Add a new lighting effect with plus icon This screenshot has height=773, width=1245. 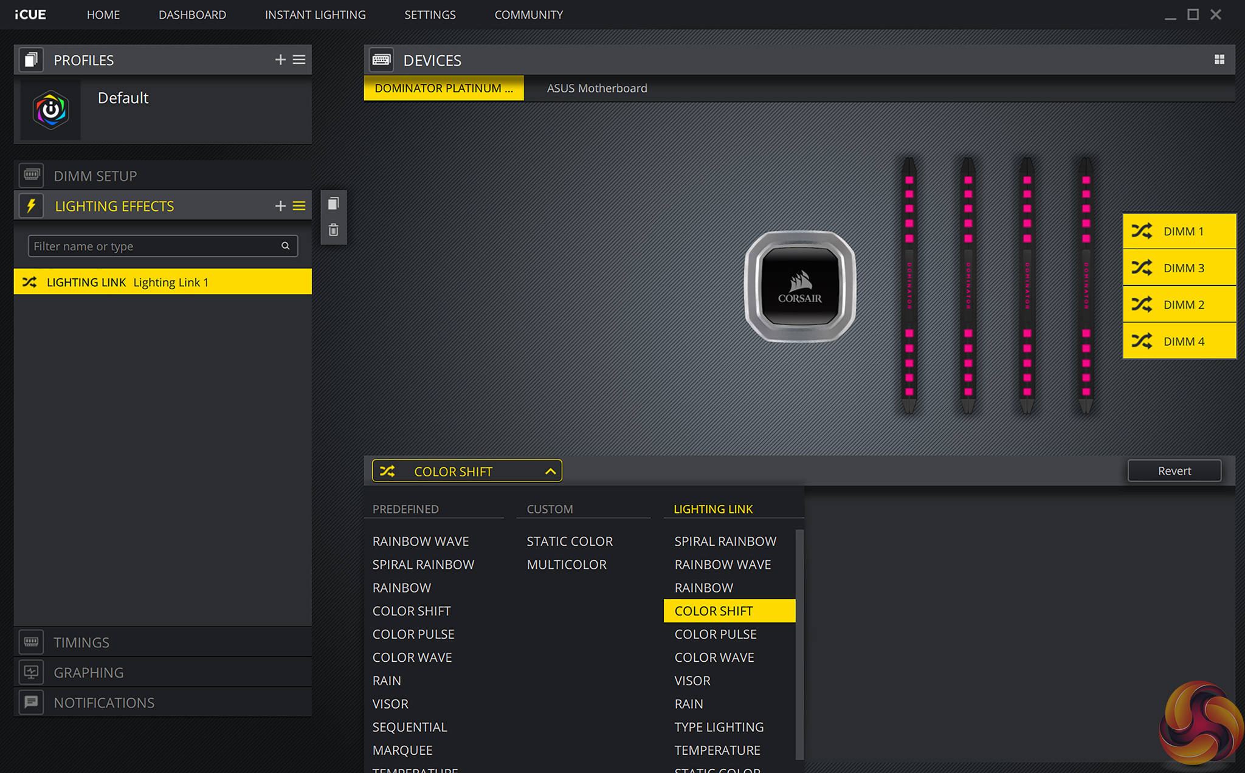280,206
